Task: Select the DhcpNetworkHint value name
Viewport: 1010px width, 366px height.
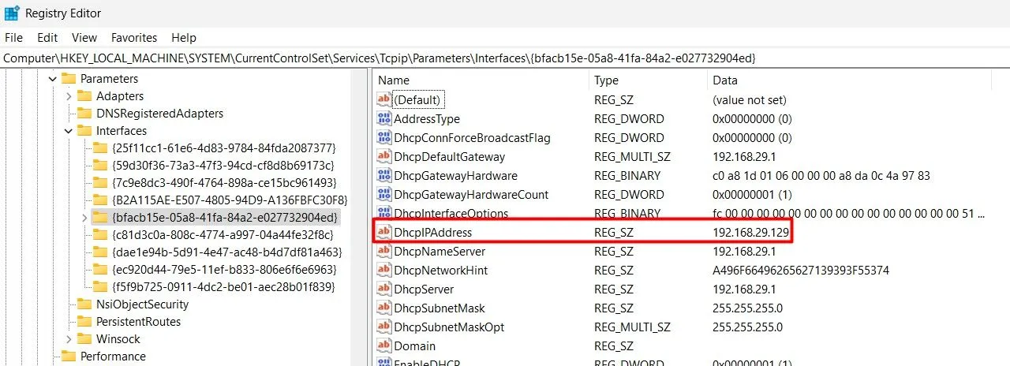Action: [440, 270]
